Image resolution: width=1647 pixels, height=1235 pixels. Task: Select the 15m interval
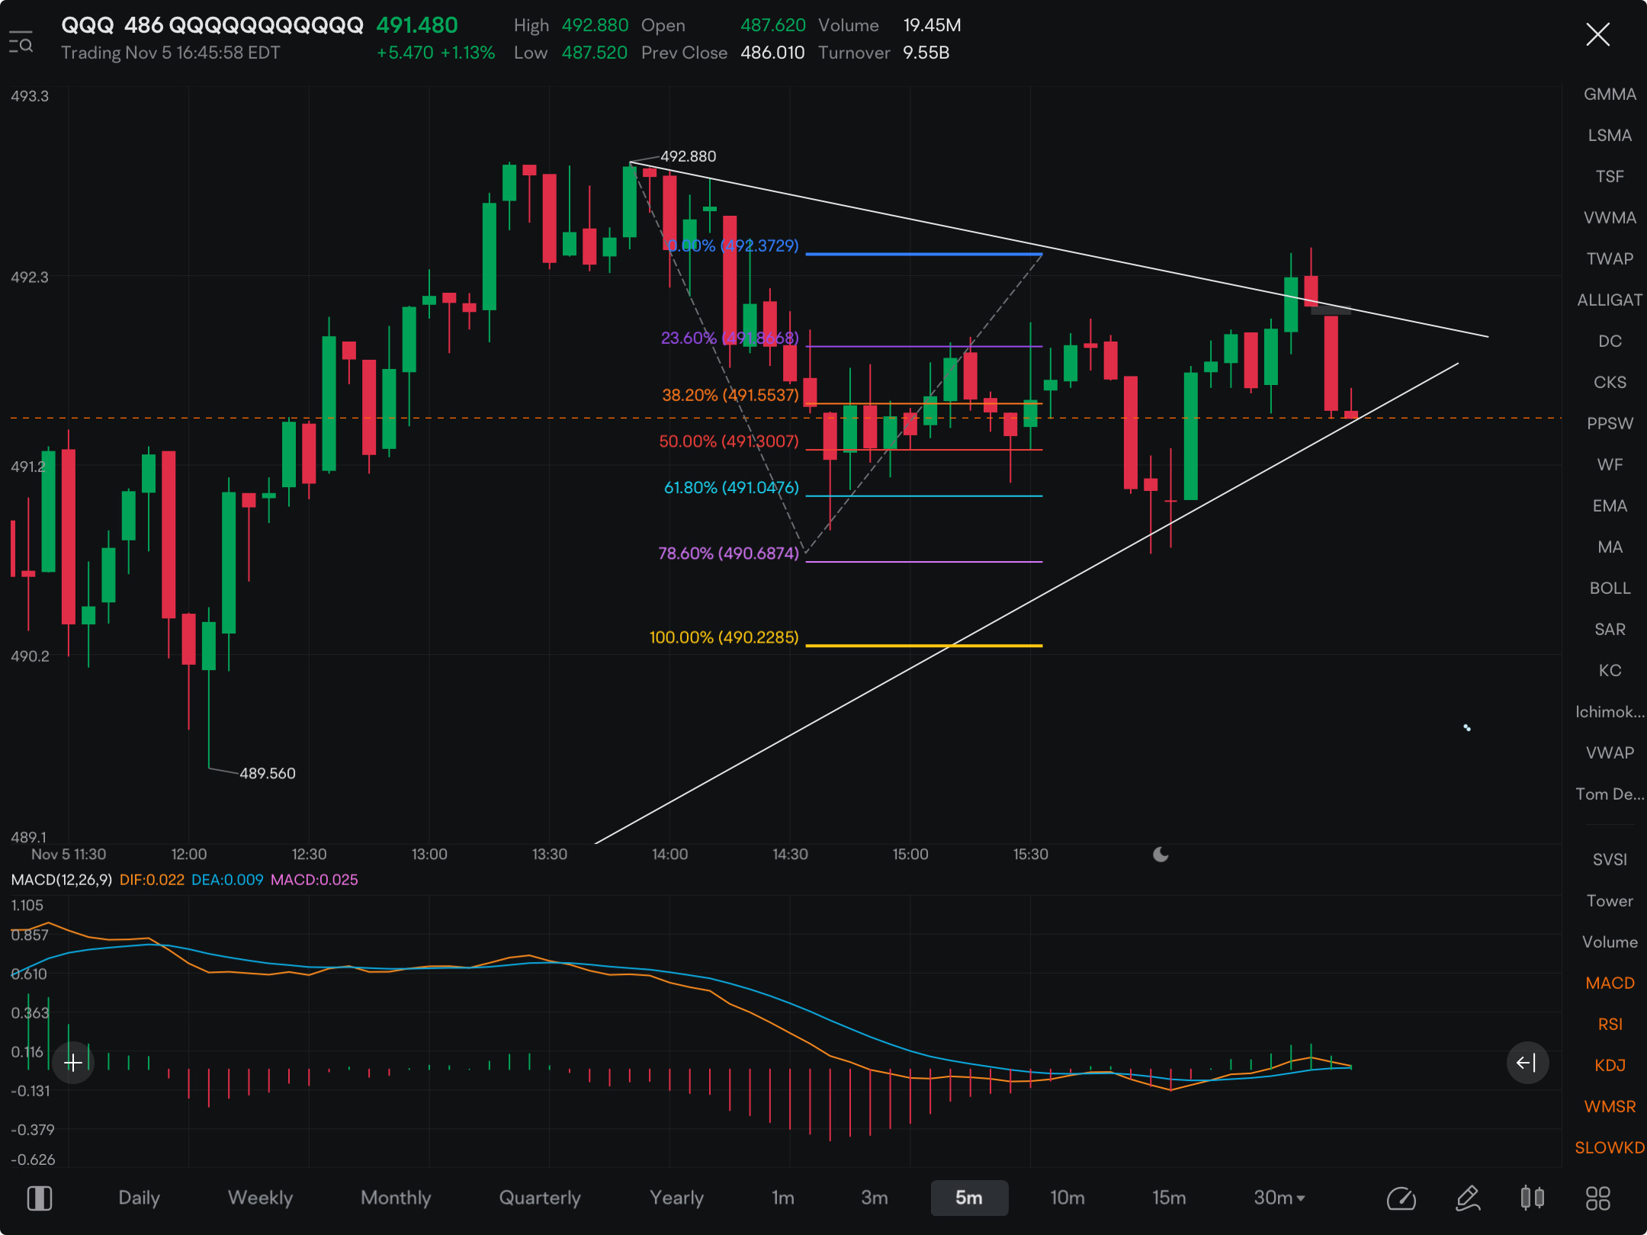(x=1169, y=1198)
